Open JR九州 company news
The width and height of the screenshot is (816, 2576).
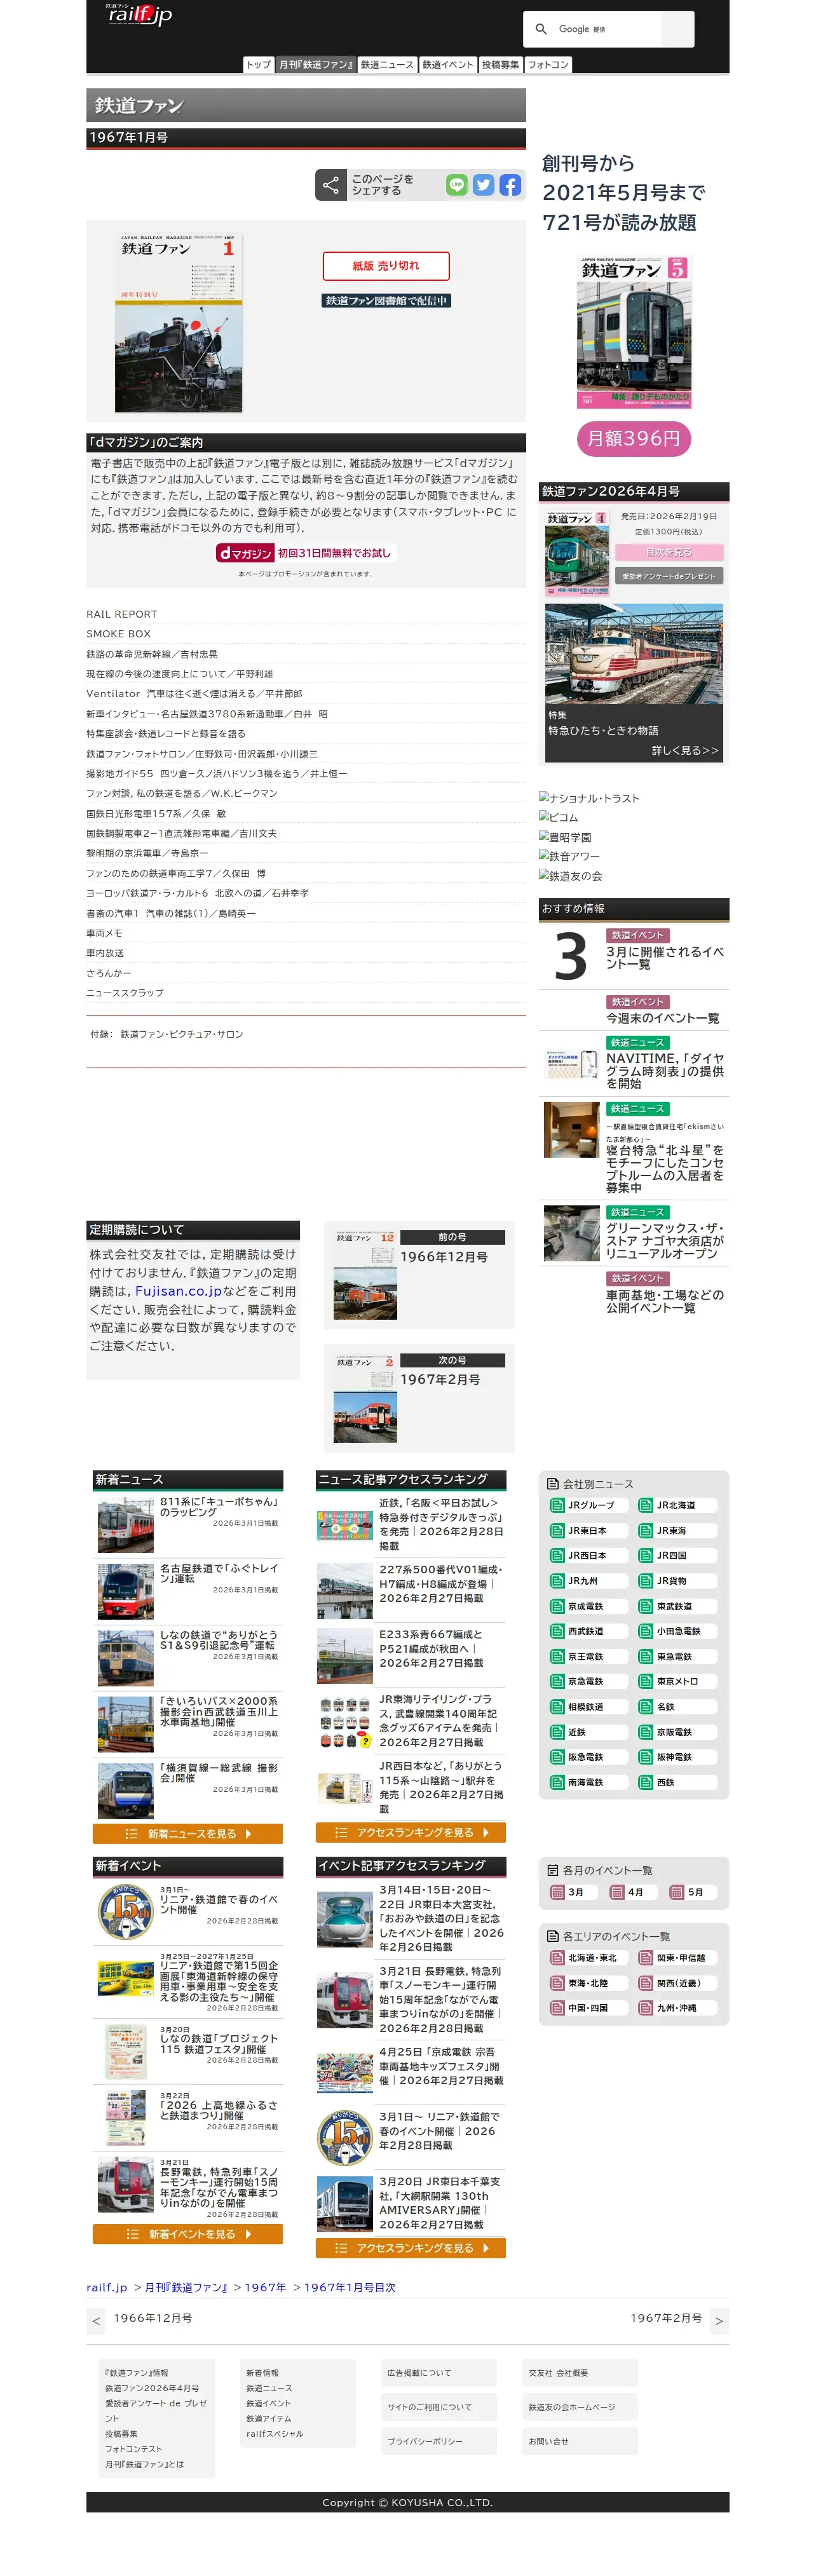point(588,1581)
